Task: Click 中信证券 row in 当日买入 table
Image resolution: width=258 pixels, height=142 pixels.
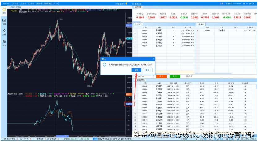Action: (164, 33)
